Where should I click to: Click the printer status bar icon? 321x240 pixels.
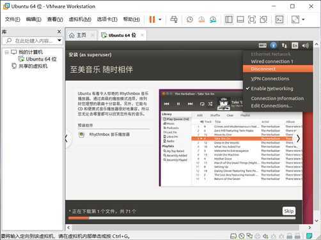click(258, 236)
